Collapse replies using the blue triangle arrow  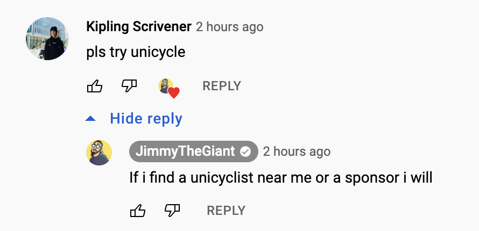tap(91, 119)
